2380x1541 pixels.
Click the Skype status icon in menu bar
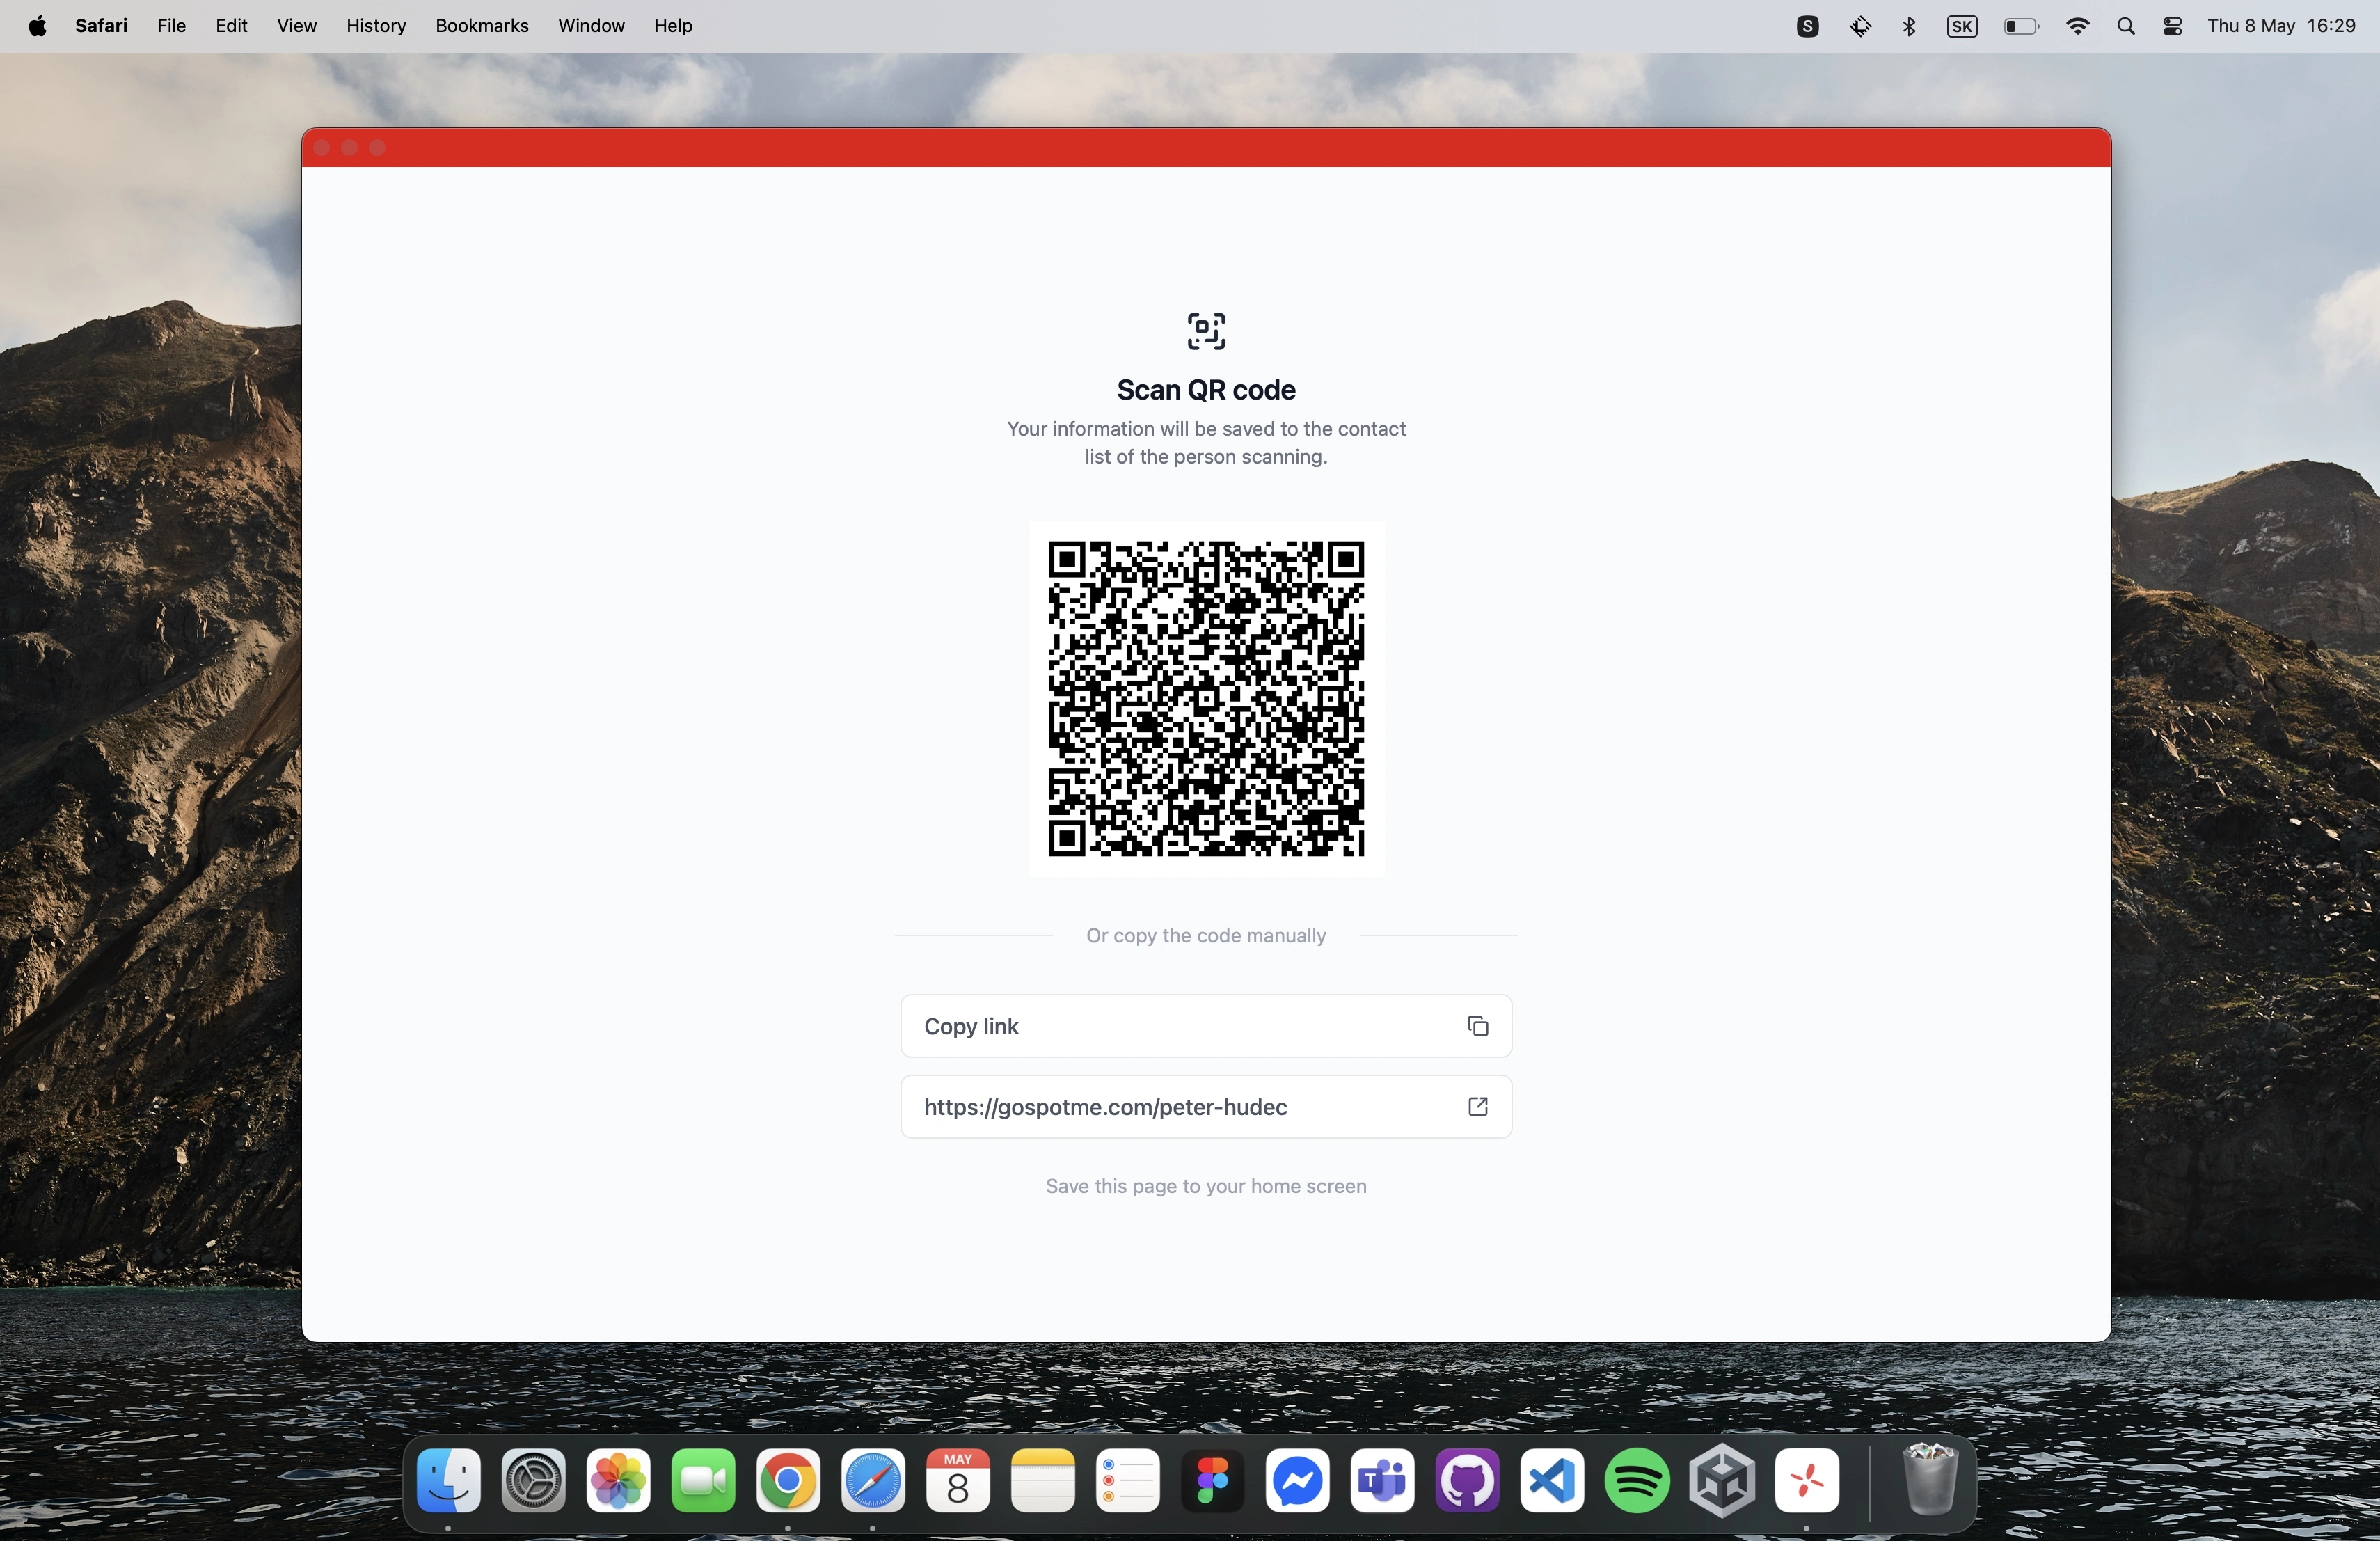[x=1807, y=26]
